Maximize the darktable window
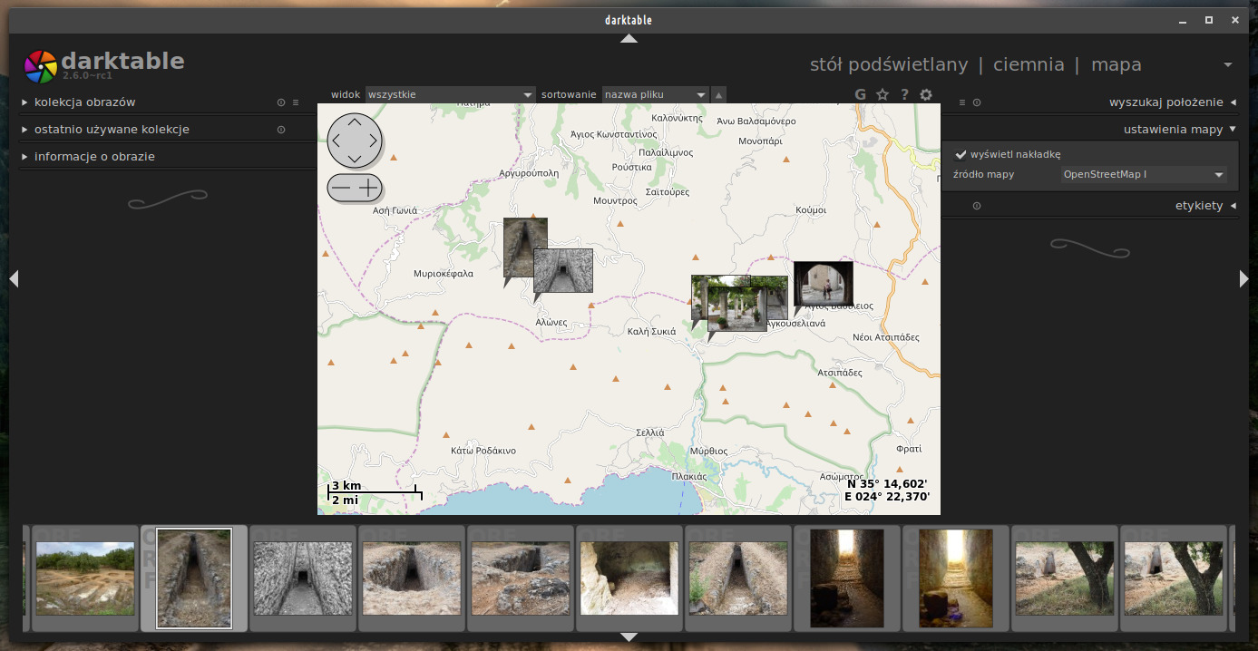This screenshot has height=651, width=1258. click(x=1209, y=20)
